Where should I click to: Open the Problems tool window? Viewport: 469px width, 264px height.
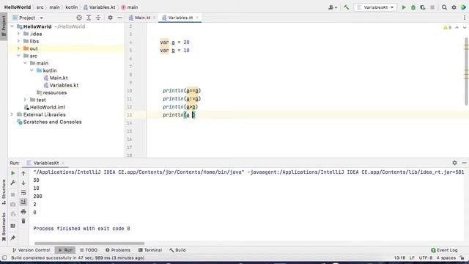click(x=118, y=250)
